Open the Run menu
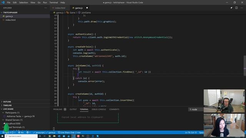 coord(45,3)
